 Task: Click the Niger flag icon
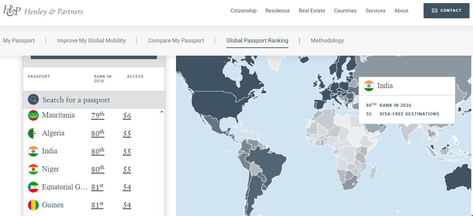(33, 169)
